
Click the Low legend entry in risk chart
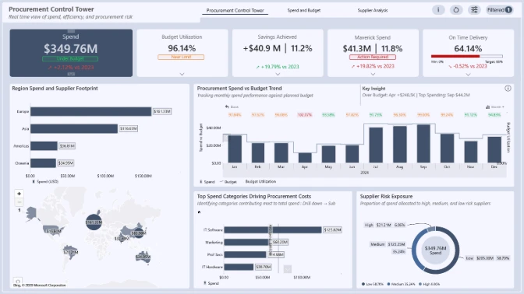pos(372,284)
